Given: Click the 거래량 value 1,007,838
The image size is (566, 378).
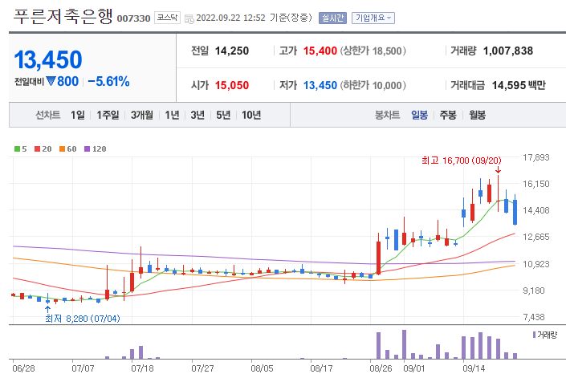Looking at the screenshot, I should point(508,51).
